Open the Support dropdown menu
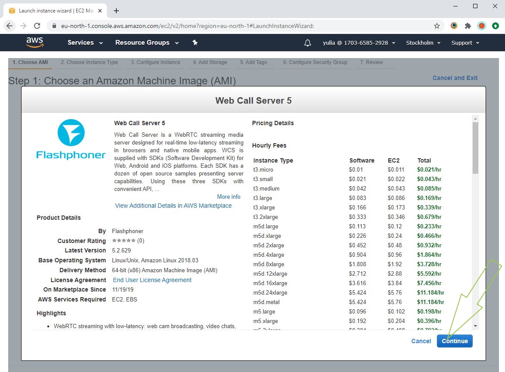Image resolution: width=505 pixels, height=372 pixels. click(x=465, y=43)
